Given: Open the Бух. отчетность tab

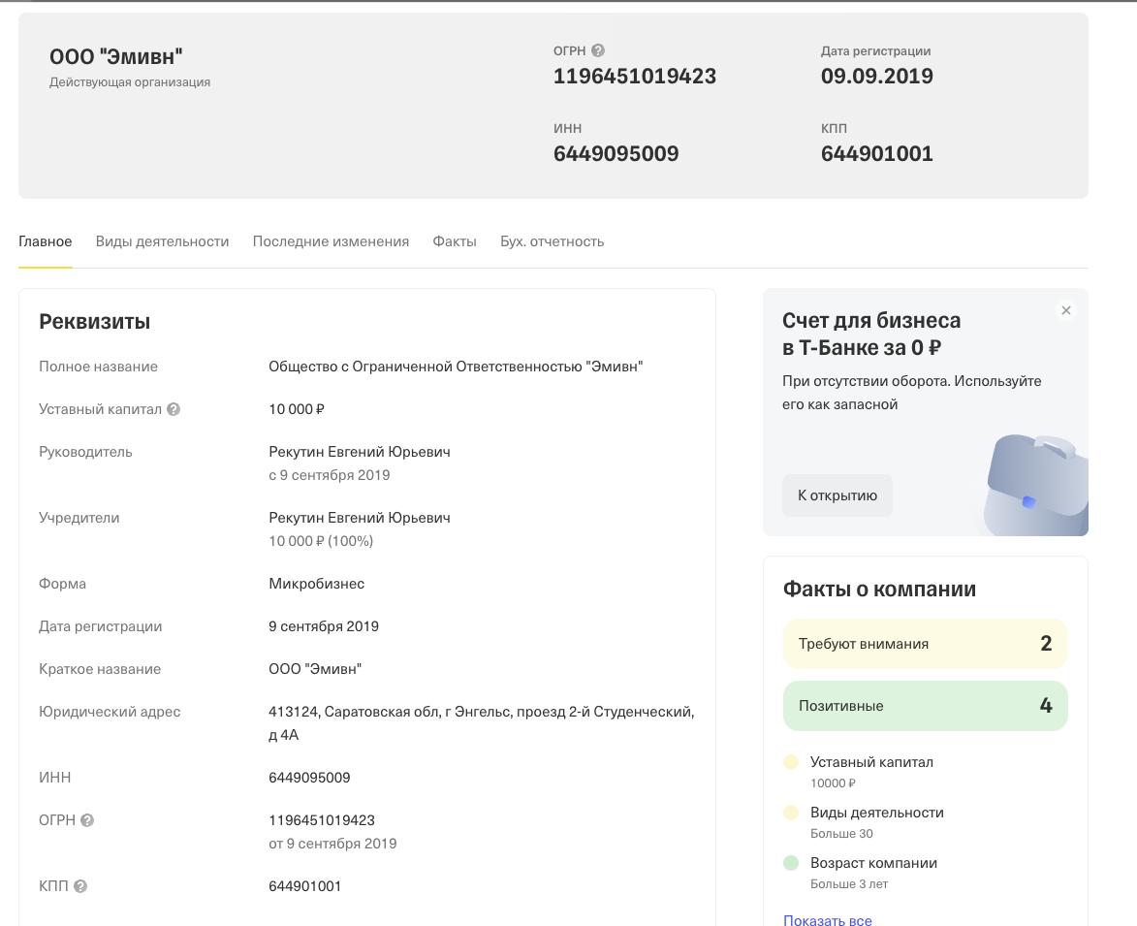Looking at the screenshot, I should (x=552, y=241).
